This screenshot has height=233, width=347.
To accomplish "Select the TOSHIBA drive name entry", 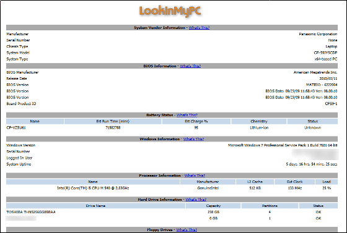I will click(31, 212).
